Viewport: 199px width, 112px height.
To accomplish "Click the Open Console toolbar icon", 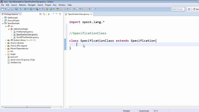I will click(16, 9).
